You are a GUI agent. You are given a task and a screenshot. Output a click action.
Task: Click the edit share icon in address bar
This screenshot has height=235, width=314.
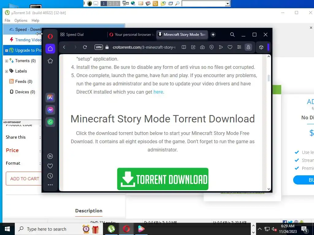point(193,47)
